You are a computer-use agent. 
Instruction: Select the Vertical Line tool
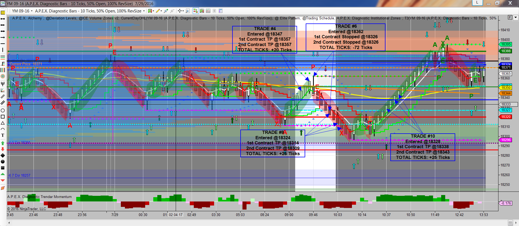[3, 50]
